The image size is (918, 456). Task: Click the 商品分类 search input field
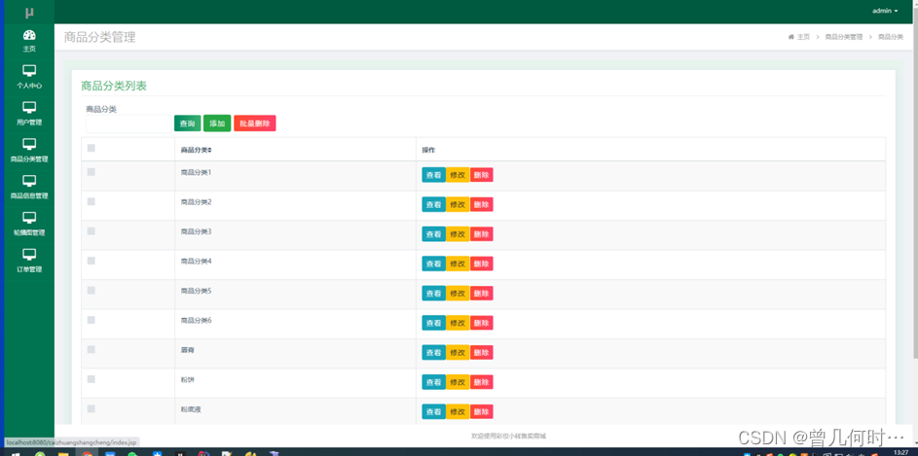pyautogui.click(x=129, y=123)
